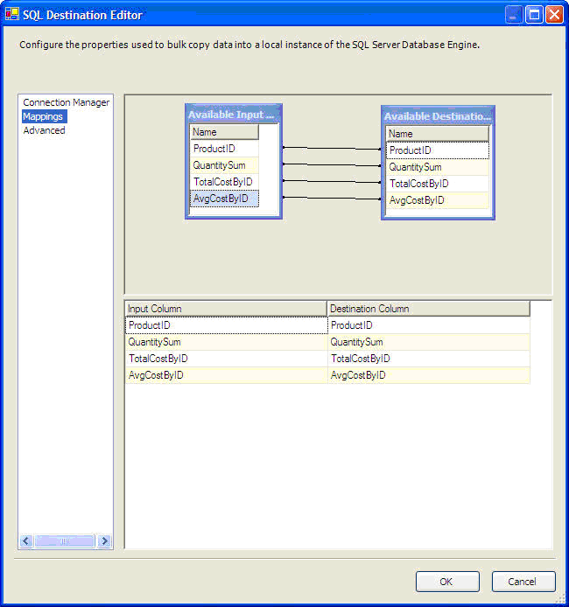Select the TotalCostByID mapping line
This screenshot has height=607, width=569.
coord(332,182)
